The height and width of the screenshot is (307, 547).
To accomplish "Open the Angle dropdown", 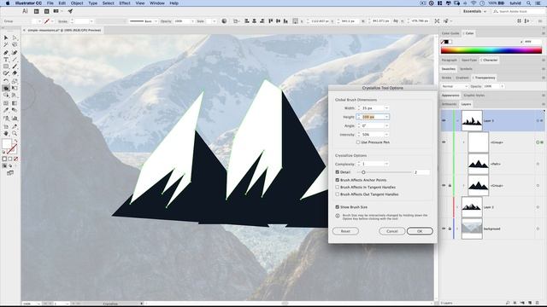I will (386, 125).
